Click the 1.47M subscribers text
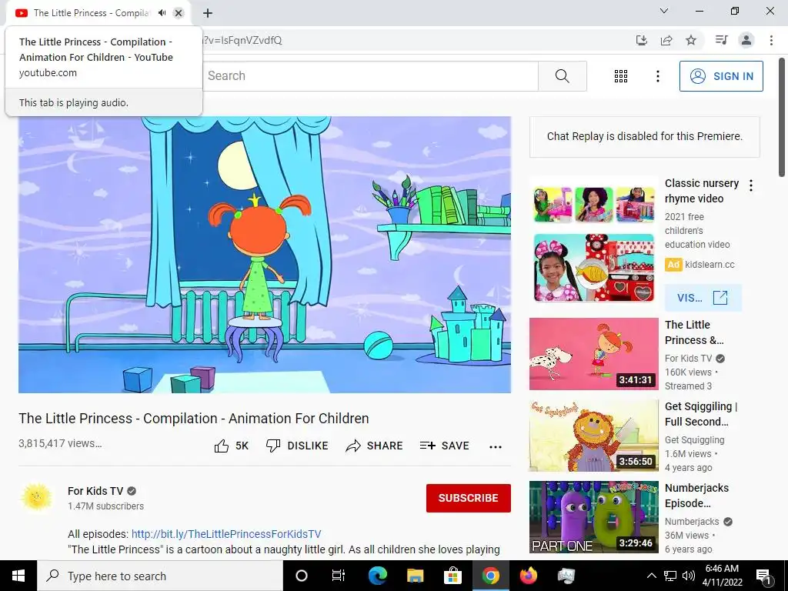788x591 pixels. [x=105, y=506]
